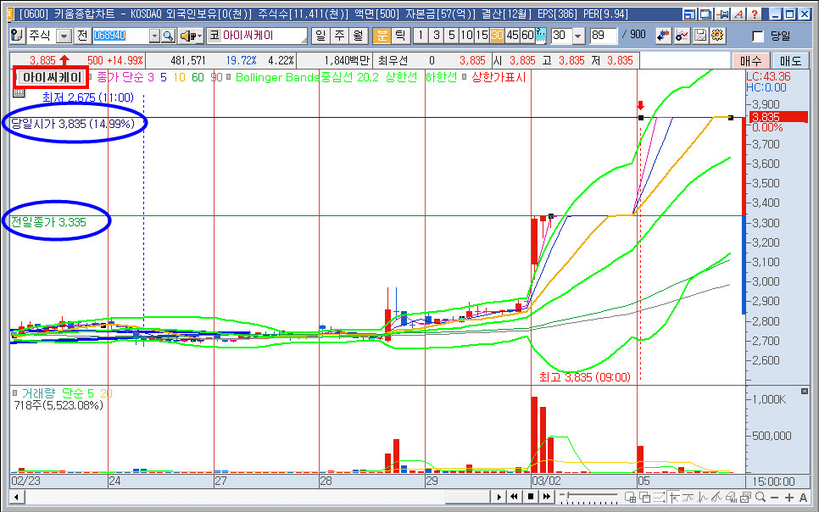Open the 주식 type dropdown arrow

tap(64, 36)
